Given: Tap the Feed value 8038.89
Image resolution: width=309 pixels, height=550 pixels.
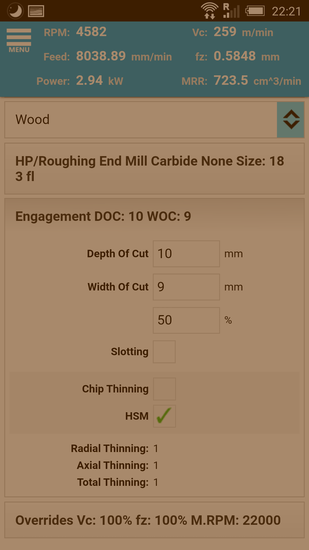Looking at the screenshot, I should pyautogui.click(x=101, y=56).
